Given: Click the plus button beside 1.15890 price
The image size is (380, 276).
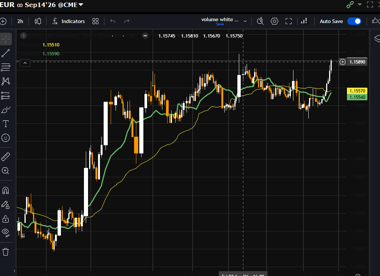Looking at the screenshot, I should tap(342, 62).
